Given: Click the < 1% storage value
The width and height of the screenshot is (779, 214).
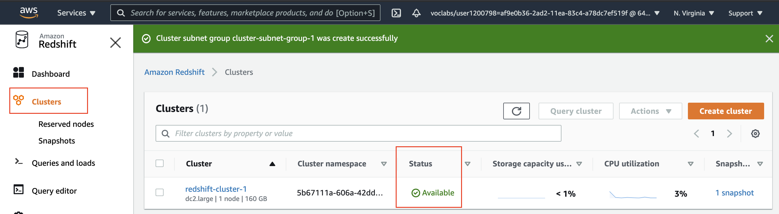Looking at the screenshot, I should pos(566,194).
